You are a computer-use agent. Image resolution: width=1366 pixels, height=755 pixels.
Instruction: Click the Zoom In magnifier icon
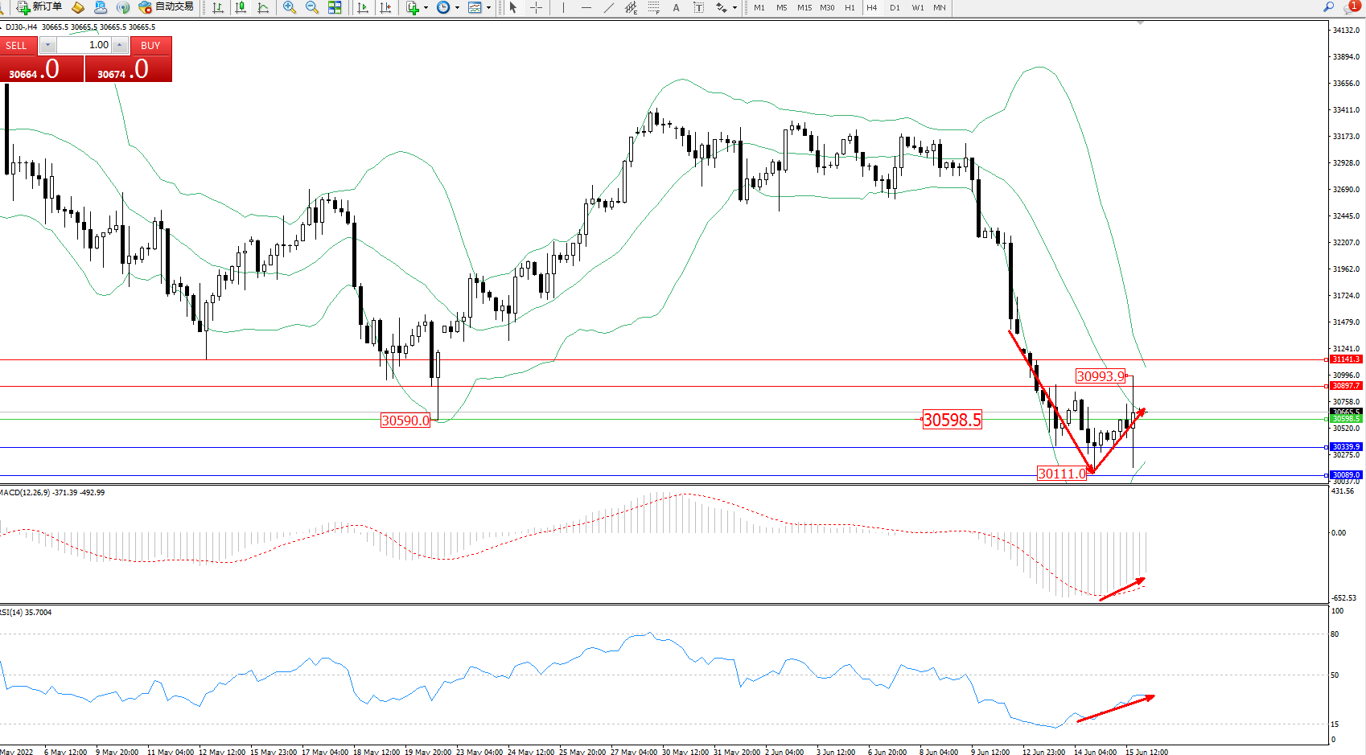point(290,7)
